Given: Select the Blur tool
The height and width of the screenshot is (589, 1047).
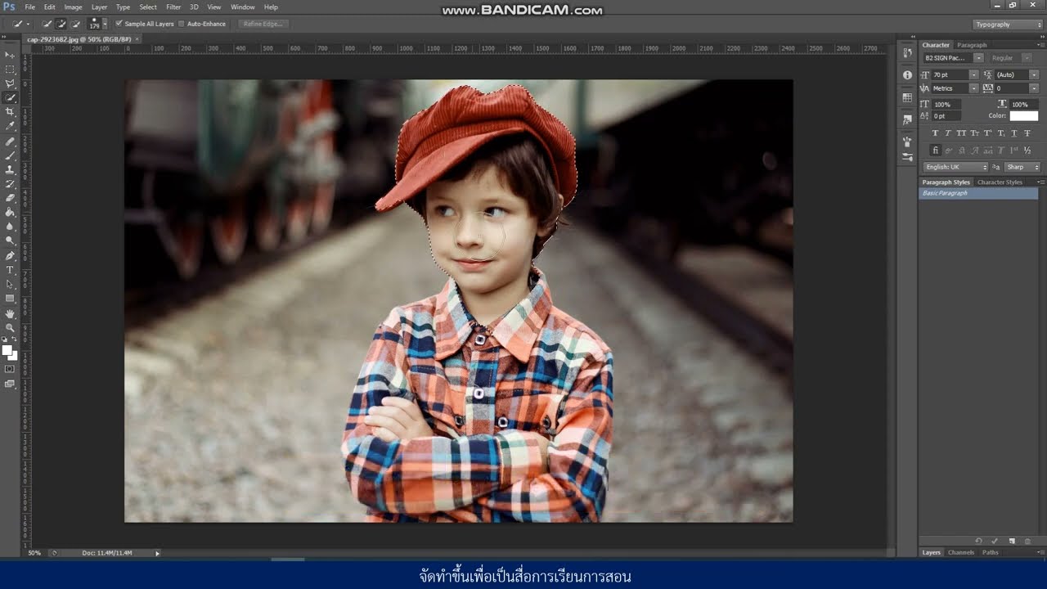Looking at the screenshot, I should tap(10, 227).
